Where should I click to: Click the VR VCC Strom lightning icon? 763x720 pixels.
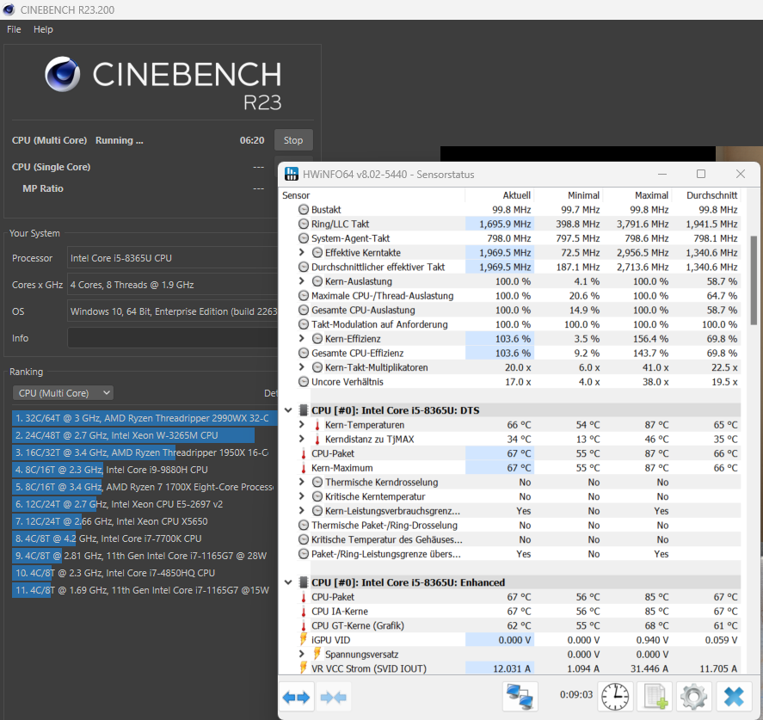tap(304, 668)
